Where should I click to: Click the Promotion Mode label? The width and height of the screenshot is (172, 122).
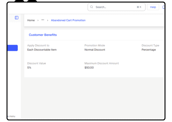pos(95,45)
